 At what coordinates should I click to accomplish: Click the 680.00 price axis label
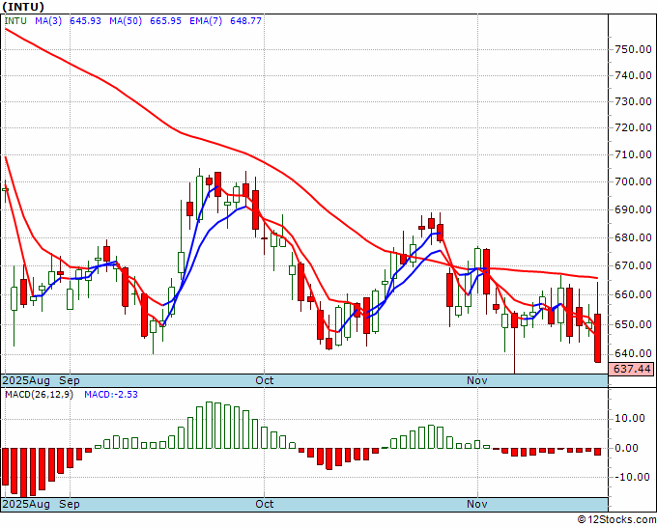click(x=633, y=237)
